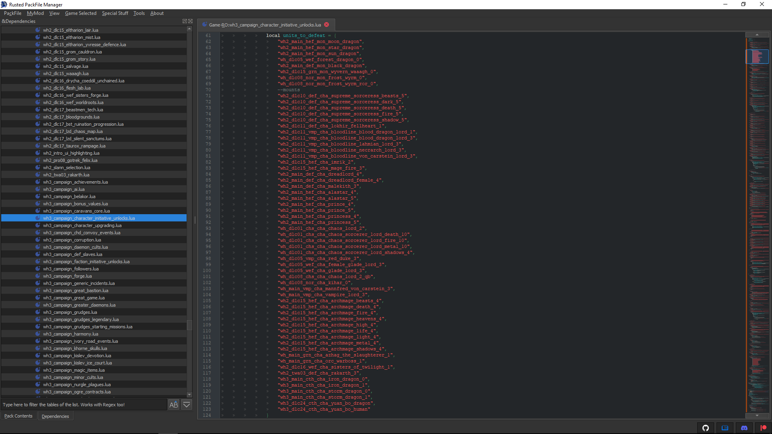772x434 pixels.
Task: Expand the filter options dropdown arrow
Action: click(187, 405)
